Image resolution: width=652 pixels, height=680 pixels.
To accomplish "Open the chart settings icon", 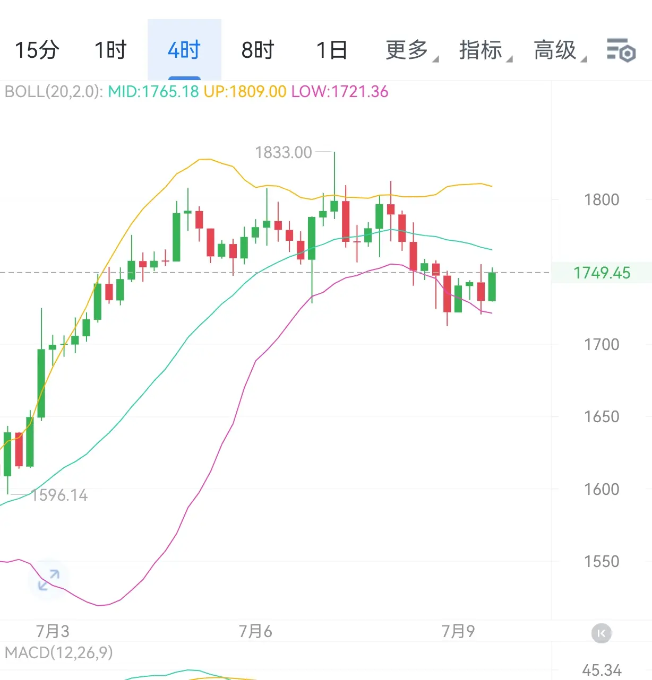I will coord(621,50).
